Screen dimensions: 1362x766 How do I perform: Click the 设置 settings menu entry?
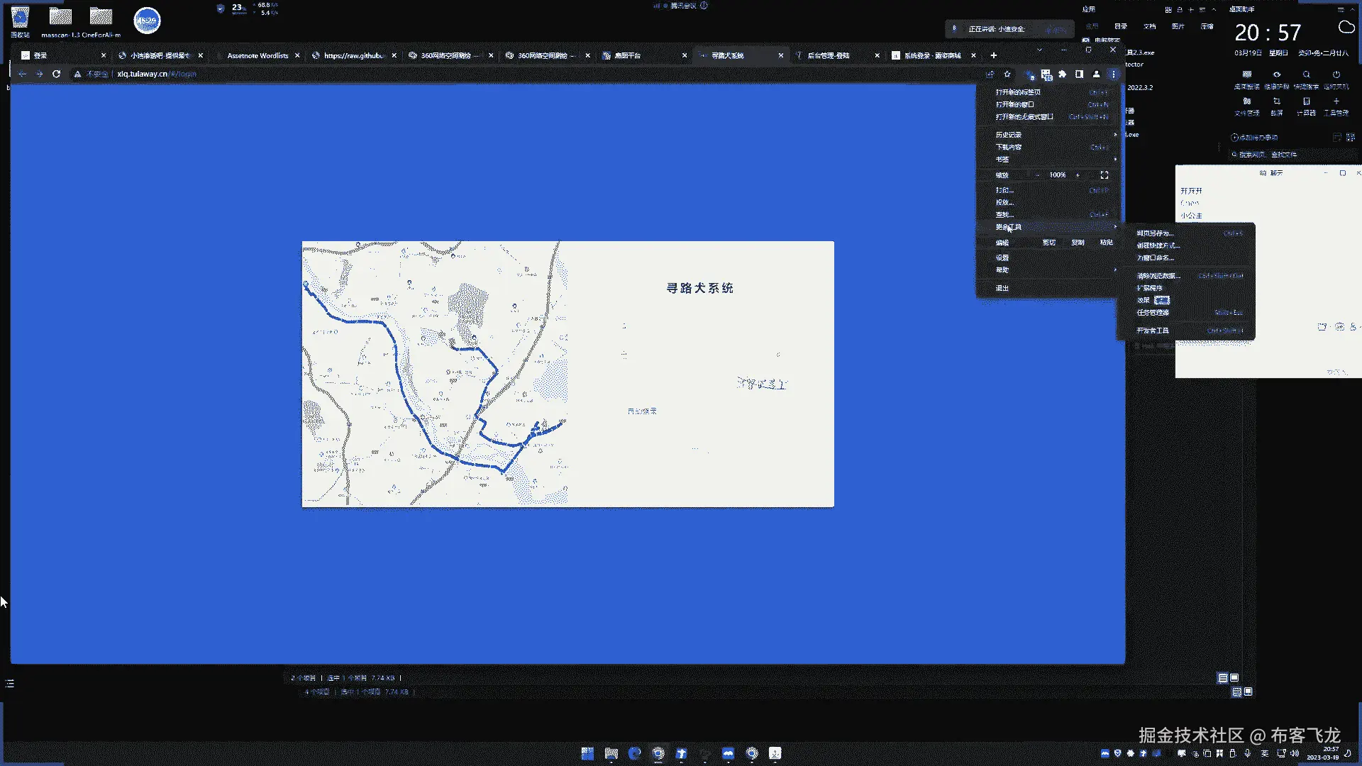(x=1002, y=258)
